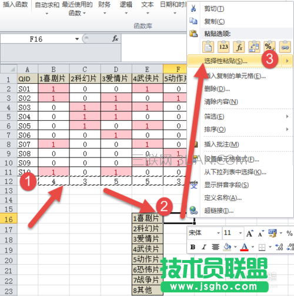Click column D header
The height and width of the screenshot is (296, 294).
click(116, 69)
